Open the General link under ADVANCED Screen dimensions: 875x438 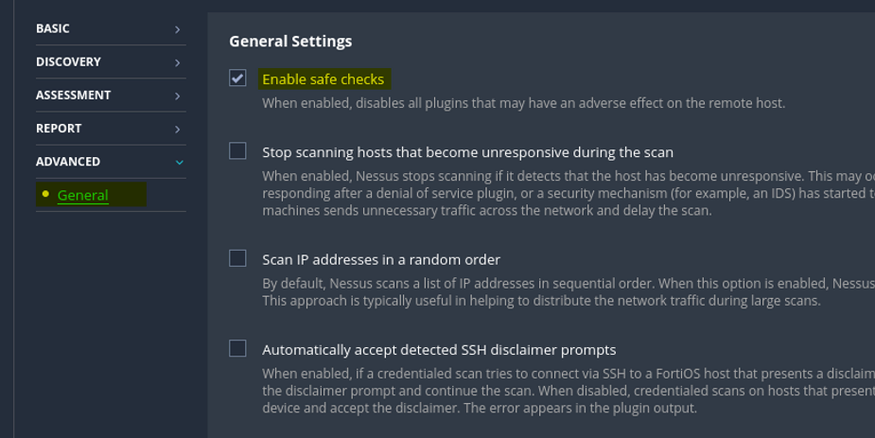[x=83, y=195]
